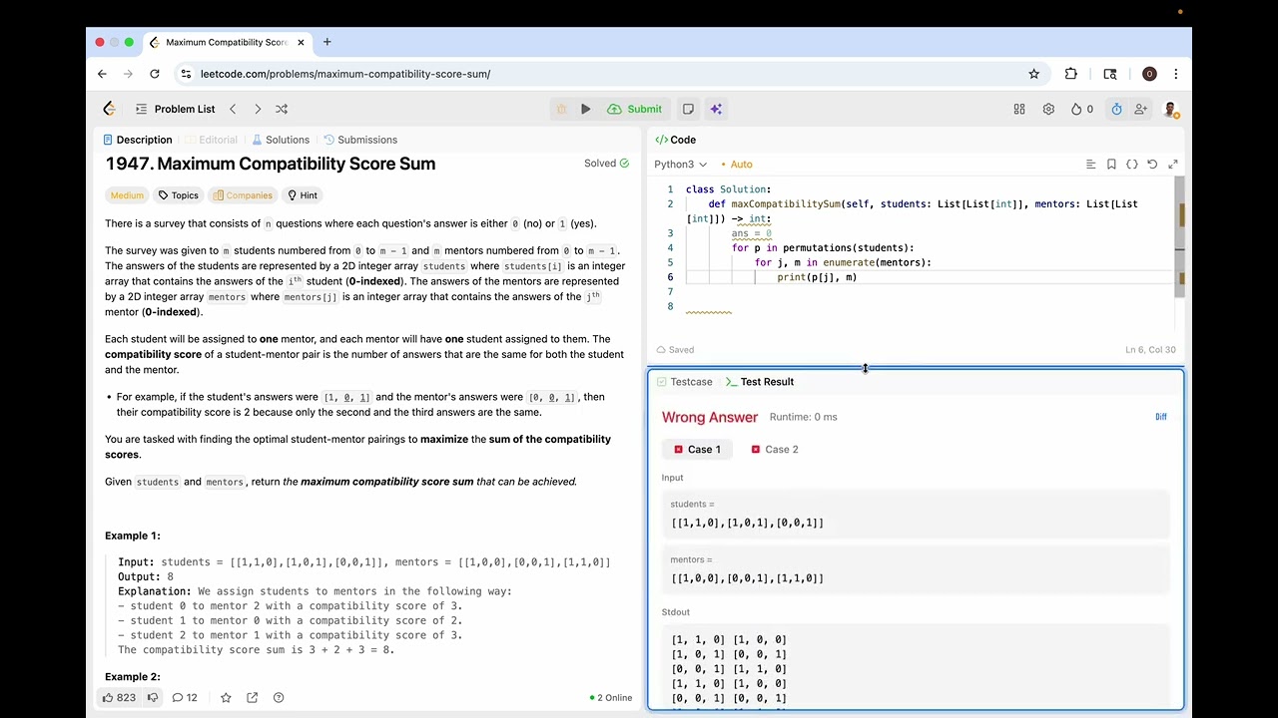Click the curly braces icon
The height and width of the screenshot is (718, 1278).
coord(1132,164)
